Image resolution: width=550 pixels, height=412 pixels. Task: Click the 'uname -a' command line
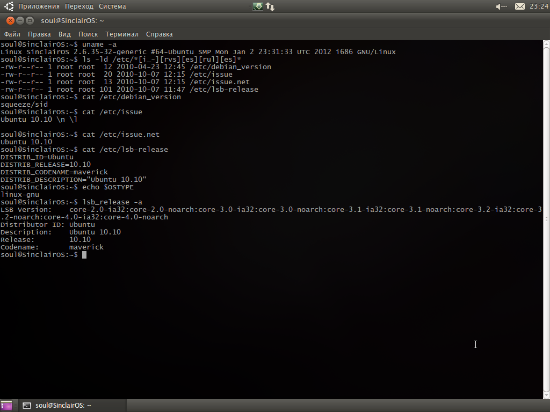59,44
